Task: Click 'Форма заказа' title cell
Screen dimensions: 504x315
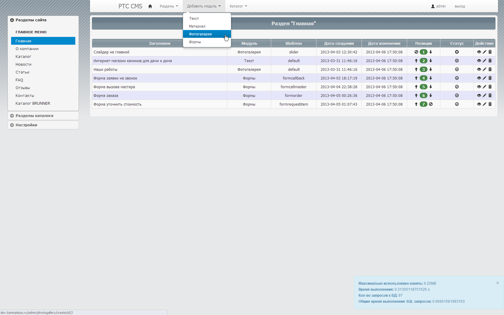Action: 160,95
